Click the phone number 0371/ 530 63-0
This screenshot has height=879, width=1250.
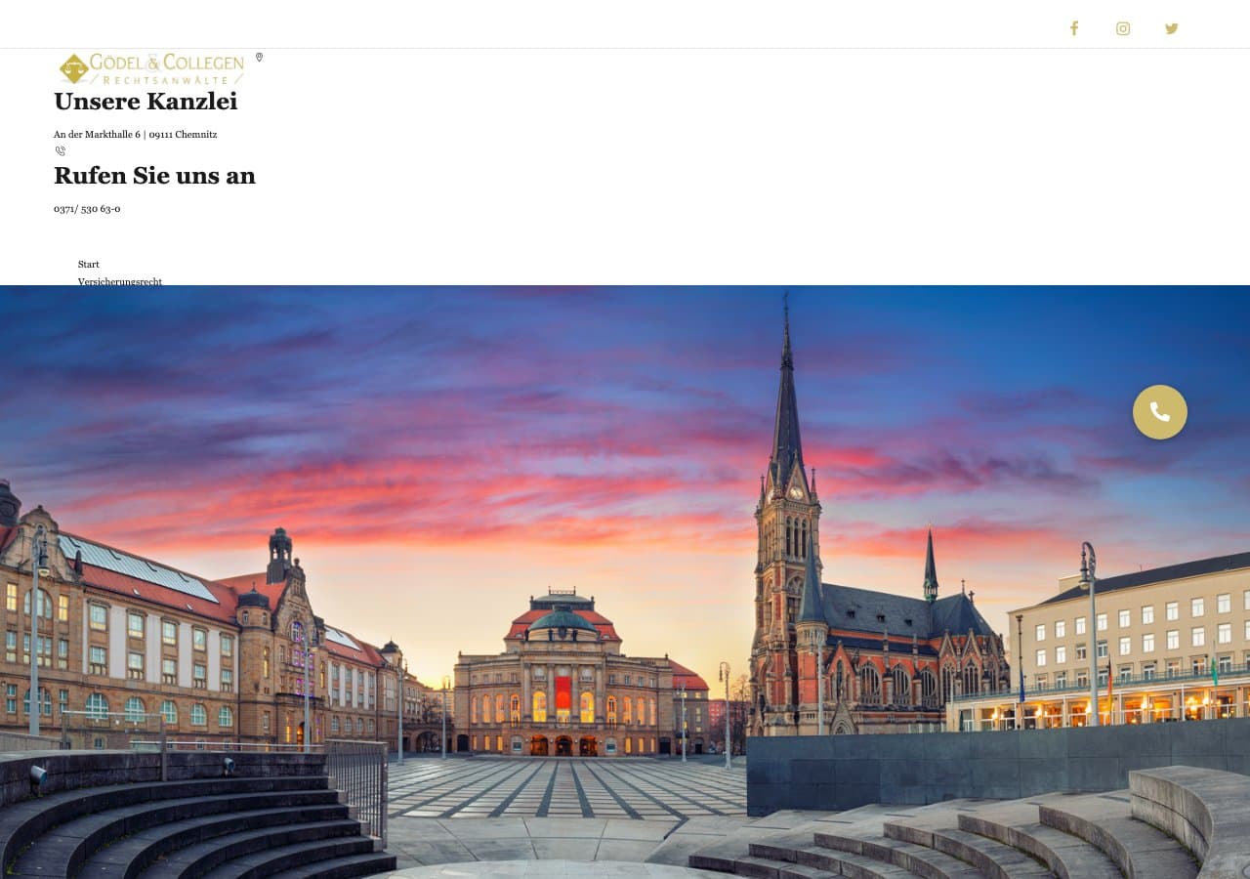point(87,209)
